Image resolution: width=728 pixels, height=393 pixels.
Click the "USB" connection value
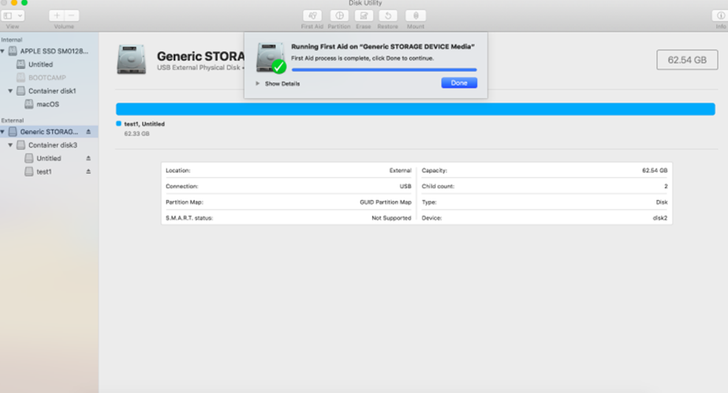[405, 187]
